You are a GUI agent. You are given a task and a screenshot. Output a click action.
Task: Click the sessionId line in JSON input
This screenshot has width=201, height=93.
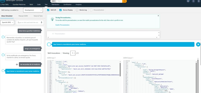[85, 66]
